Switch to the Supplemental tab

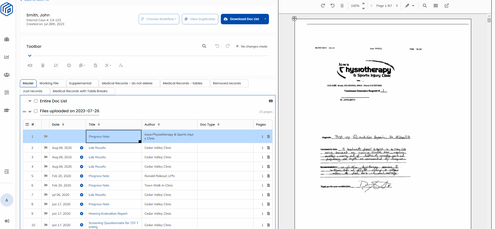tap(82, 83)
